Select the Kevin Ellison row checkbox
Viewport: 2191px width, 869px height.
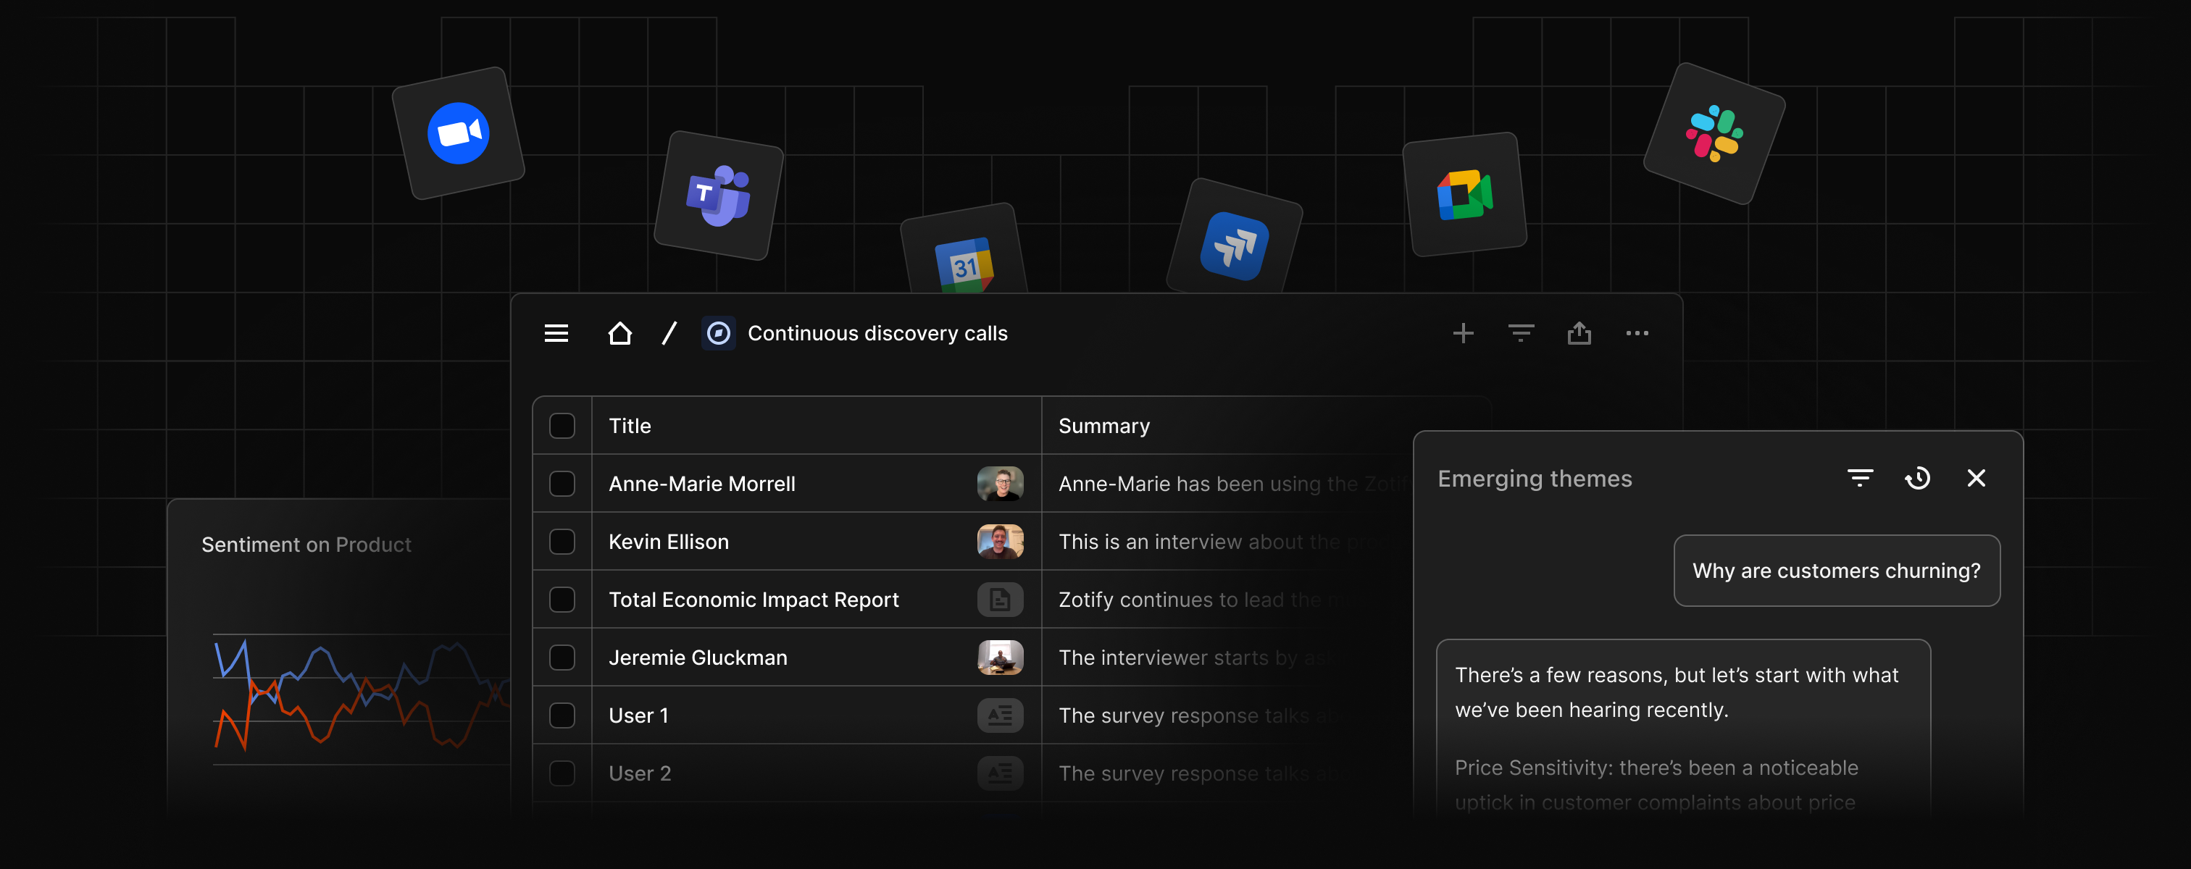click(x=562, y=542)
